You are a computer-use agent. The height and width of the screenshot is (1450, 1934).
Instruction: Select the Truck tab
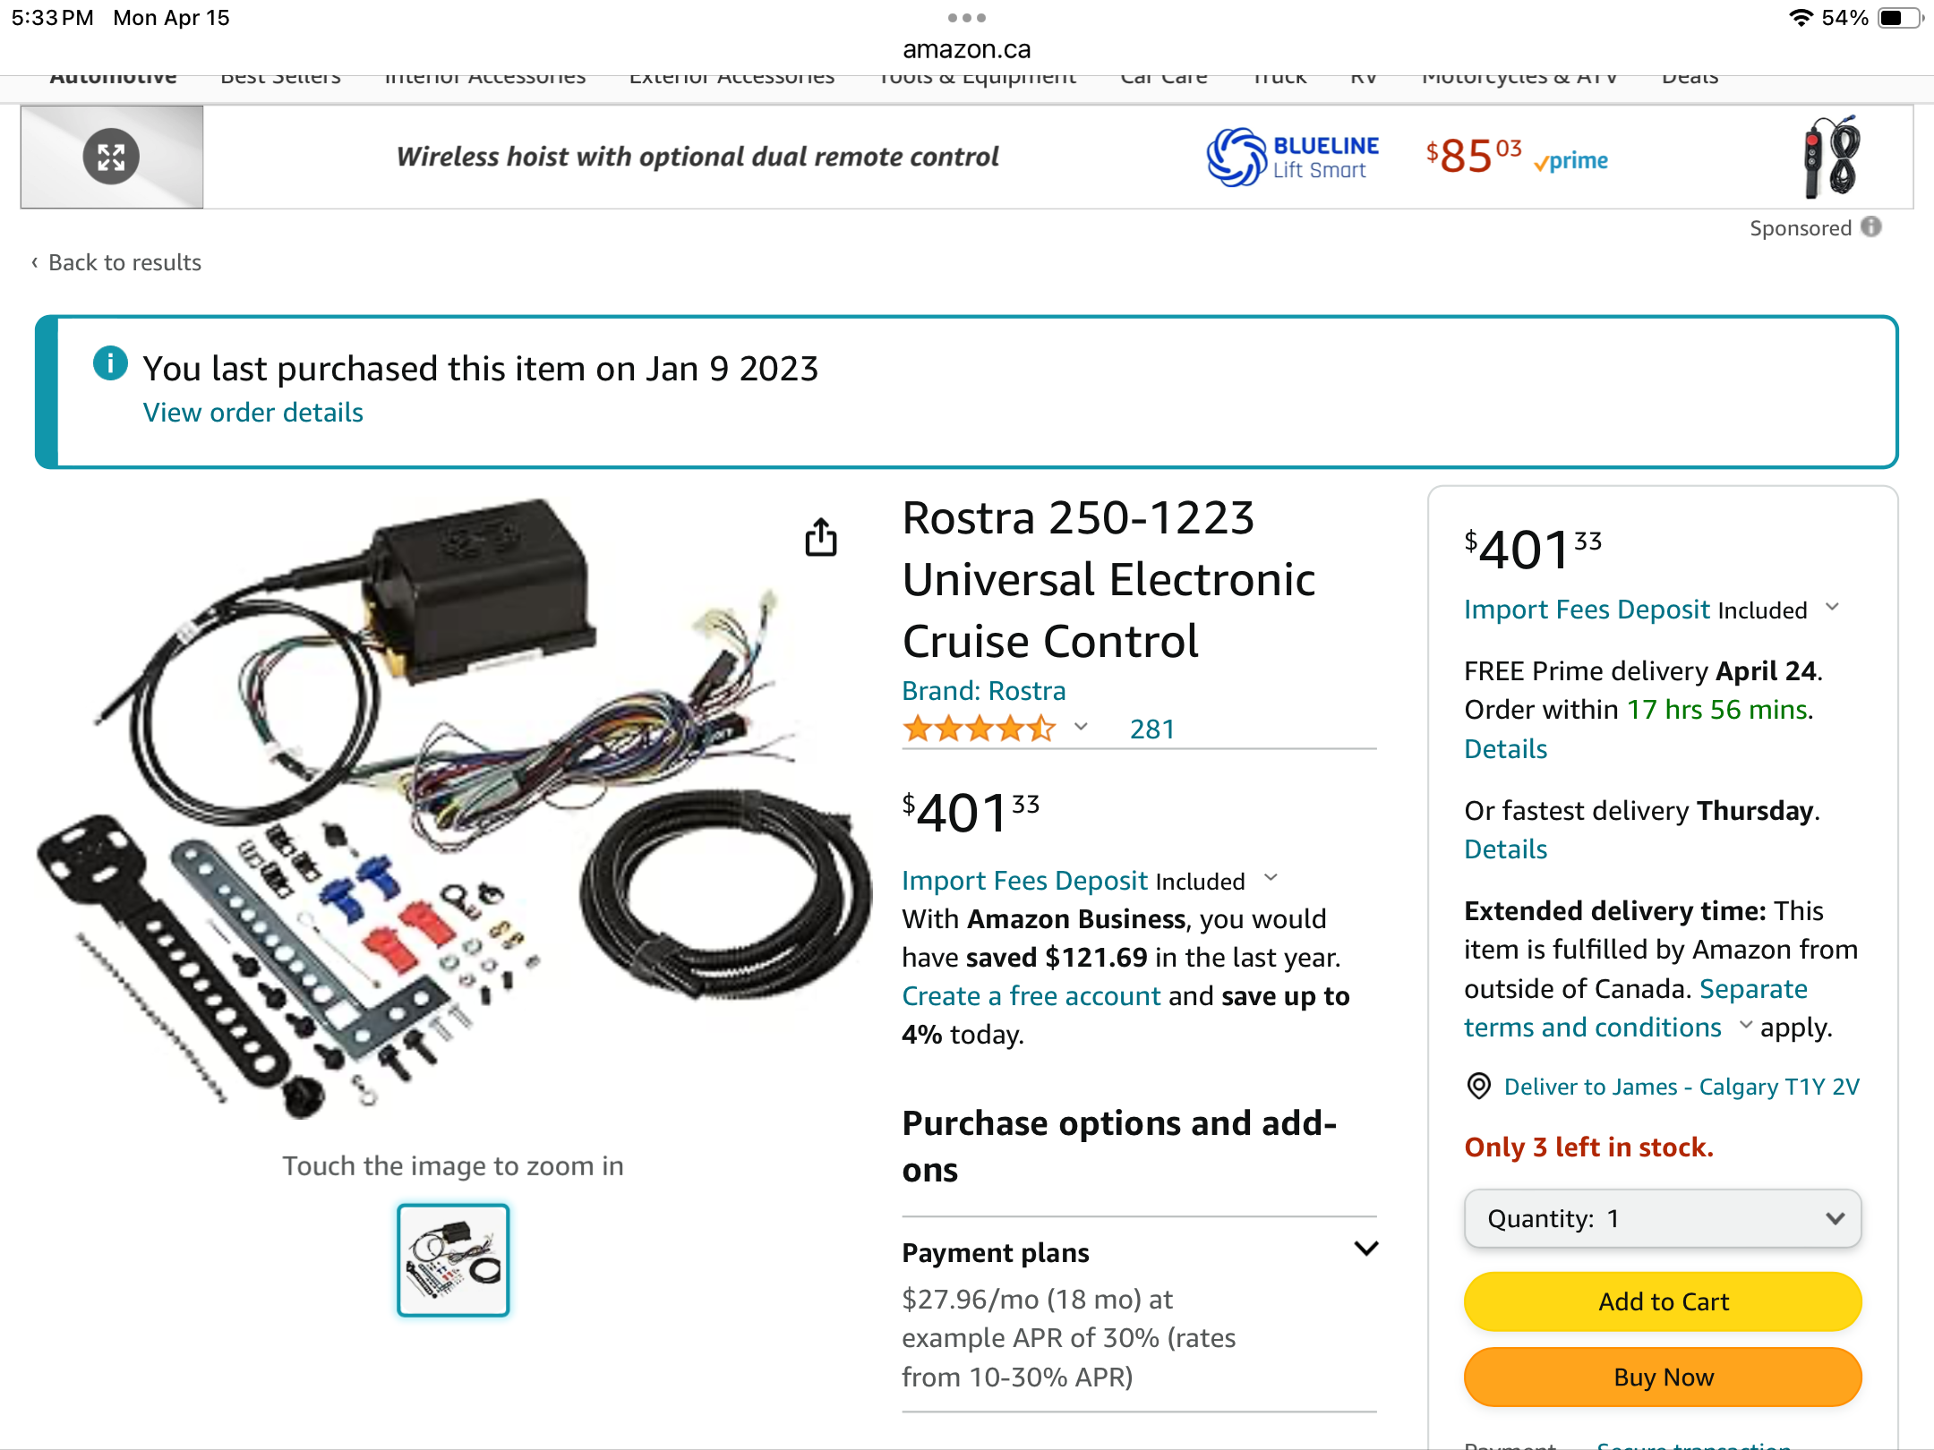(x=1279, y=78)
